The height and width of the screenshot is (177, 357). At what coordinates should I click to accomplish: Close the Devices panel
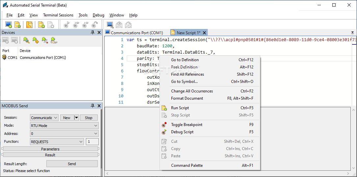point(99,33)
